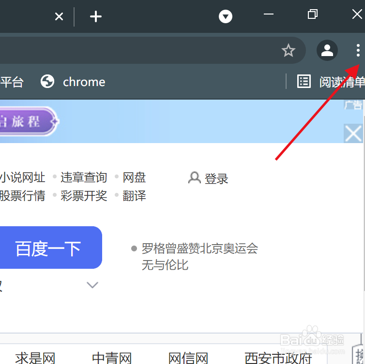This screenshot has width=365, height=364.
Task: Open a new tab with plus button
Action: pos(96,16)
